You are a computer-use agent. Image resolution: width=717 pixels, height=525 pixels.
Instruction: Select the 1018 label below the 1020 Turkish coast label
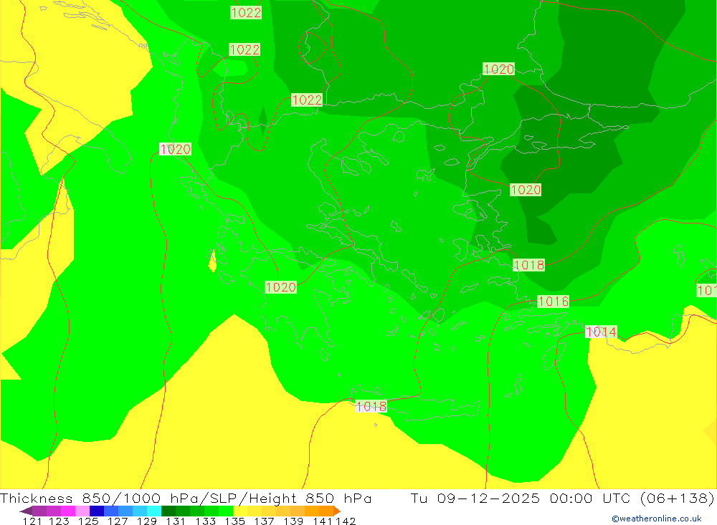coord(528,265)
